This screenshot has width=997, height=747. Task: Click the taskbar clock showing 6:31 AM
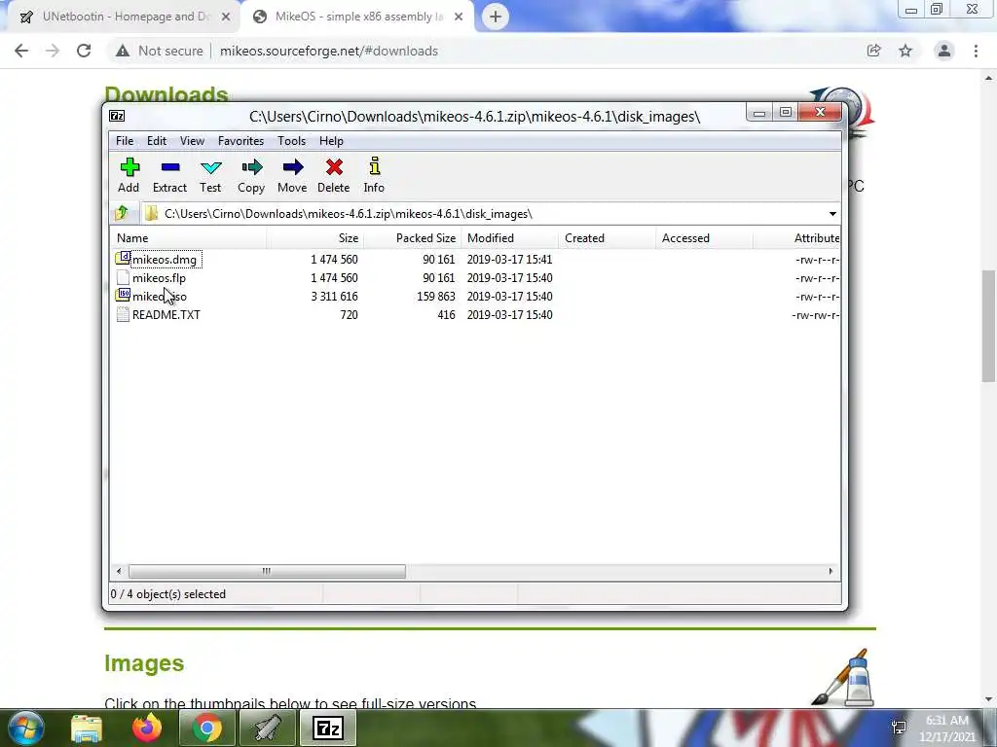pos(947,729)
